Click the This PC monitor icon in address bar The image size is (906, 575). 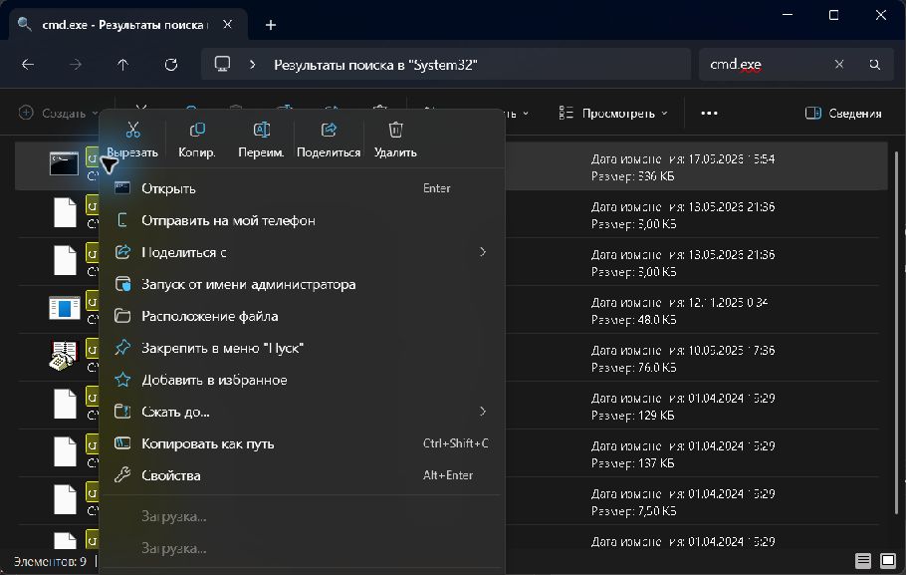click(x=222, y=64)
